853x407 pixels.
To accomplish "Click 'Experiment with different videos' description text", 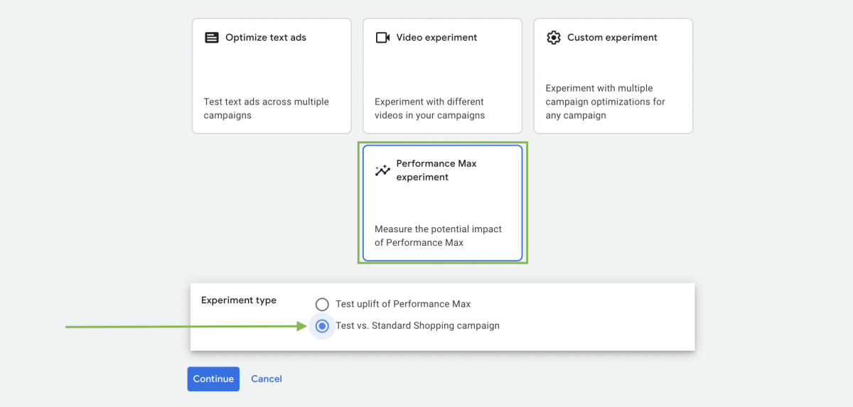I will click(x=429, y=109).
